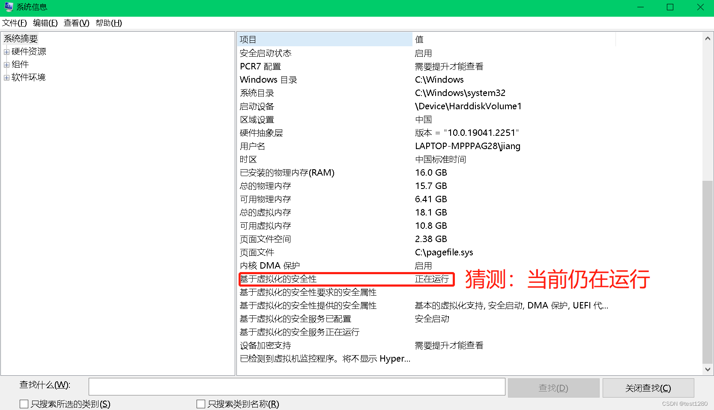Viewport: 714px width, 410px height.
Task: Open the 帮助 menu
Action: [108, 23]
